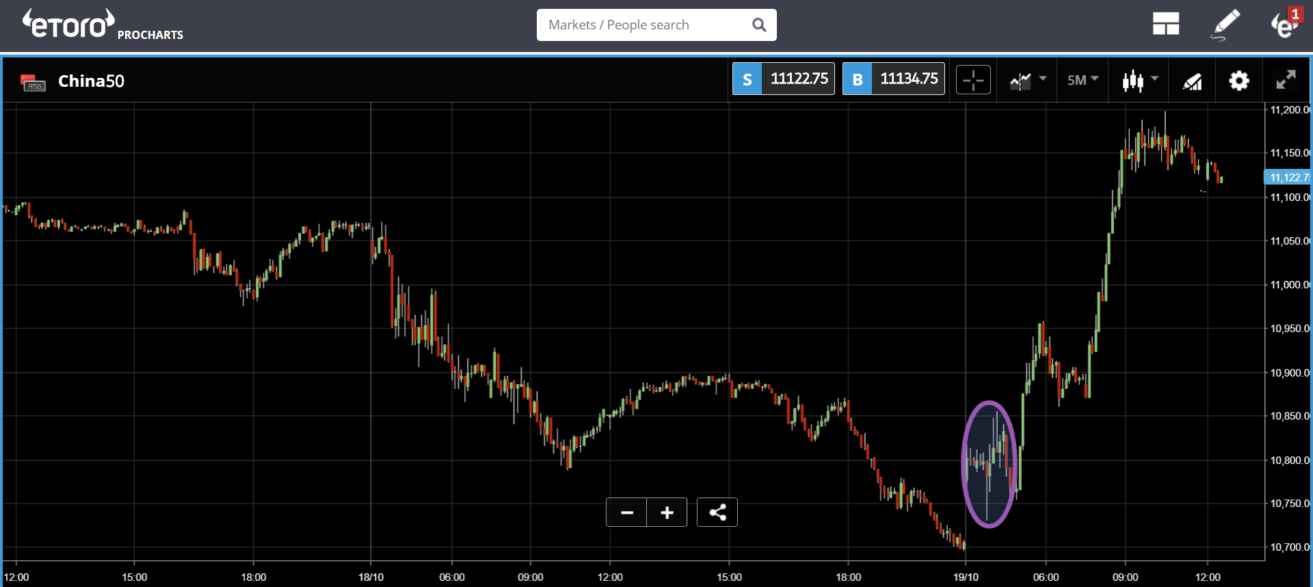
Task: Open the candlestick chart type dropdown
Action: click(x=1140, y=81)
